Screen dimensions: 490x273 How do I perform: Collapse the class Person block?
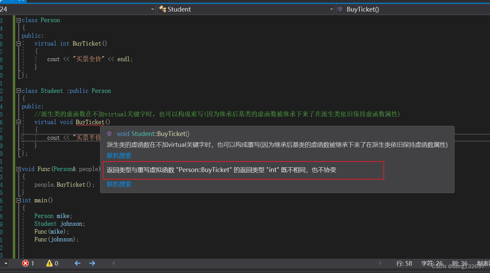[x=19, y=20]
